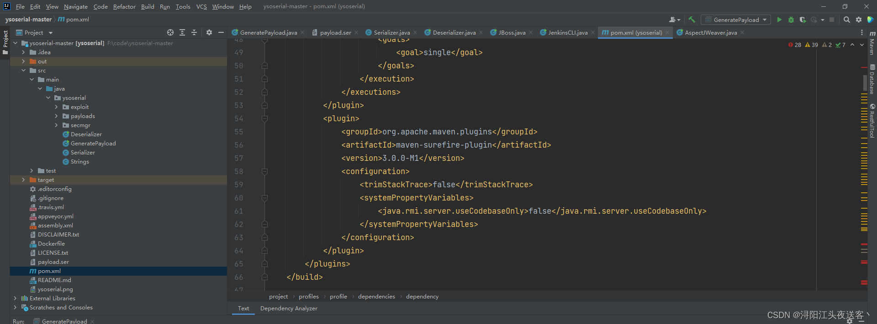Jump to previous highlighted error arrow
The width and height of the screenshot is (877, 324).
852,45
